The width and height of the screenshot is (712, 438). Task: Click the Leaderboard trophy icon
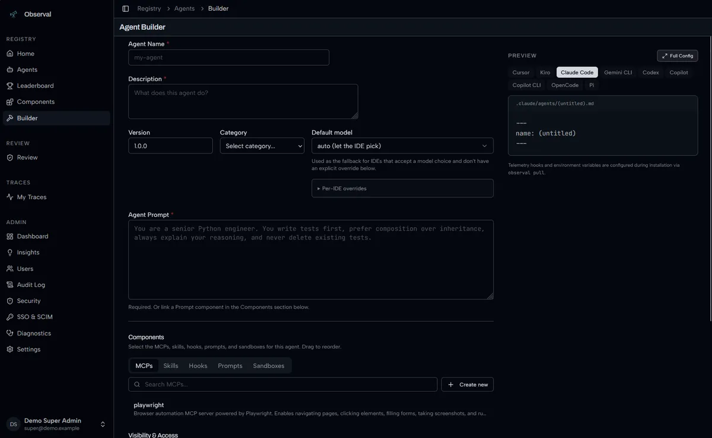(10, 86)
